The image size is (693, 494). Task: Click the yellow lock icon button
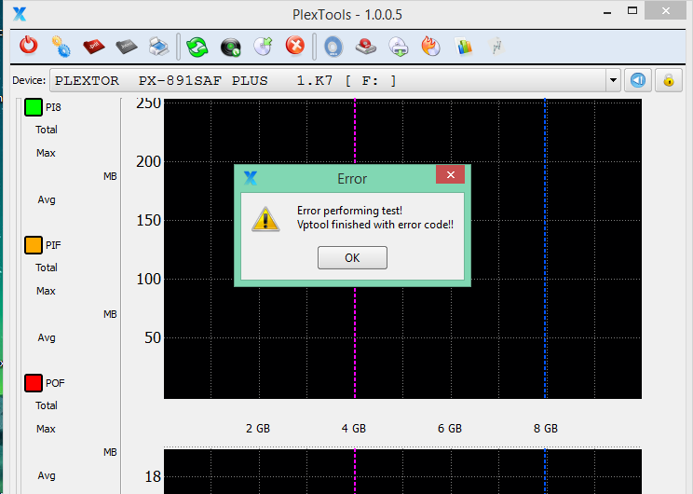[x=669, y=80]
